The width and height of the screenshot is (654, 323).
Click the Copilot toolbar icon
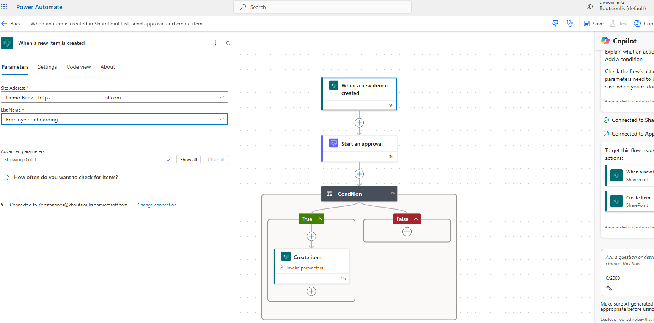coord(637,24)
